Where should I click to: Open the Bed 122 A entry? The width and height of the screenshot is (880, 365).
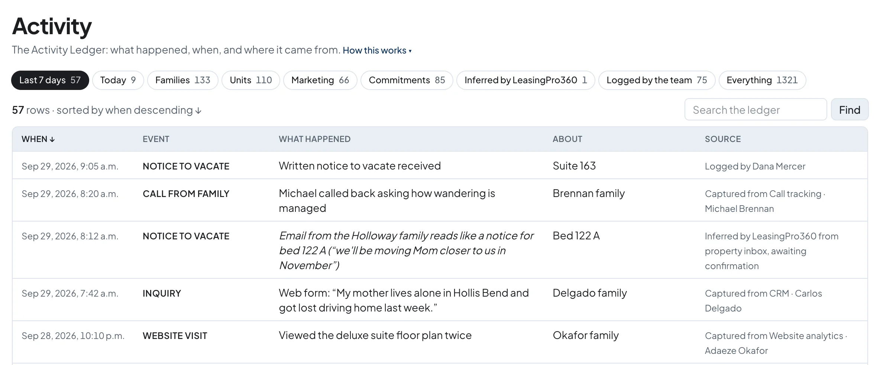(576, 236)
